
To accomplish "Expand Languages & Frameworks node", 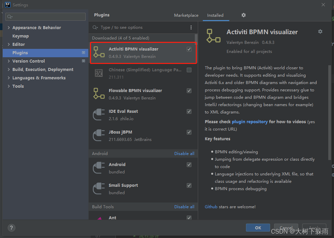I will point(9,78).
